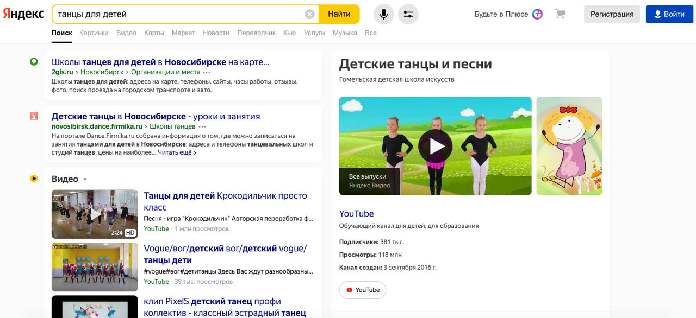Click the blue YouTube channel title link
The width and height of the screenshot is (696, 318).
click(356, 213)
